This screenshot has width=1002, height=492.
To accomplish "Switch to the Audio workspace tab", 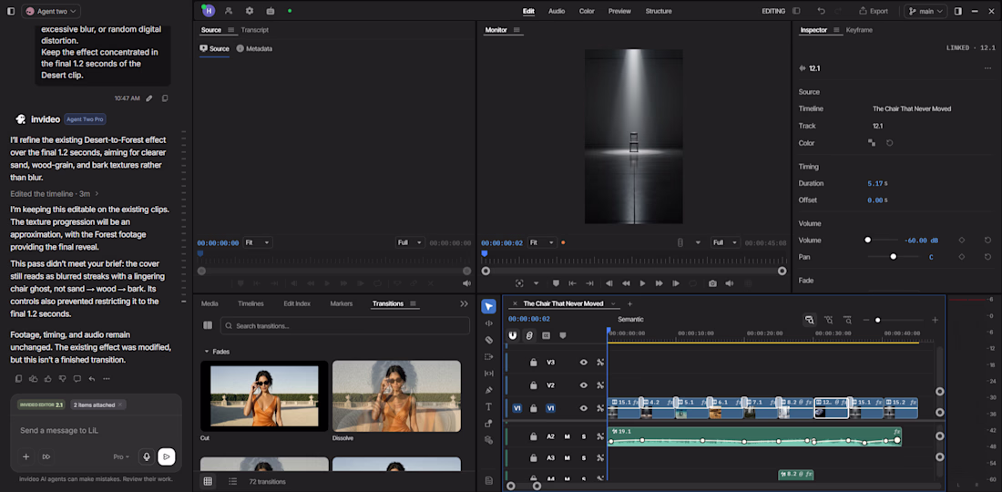I will click(557, 11).
